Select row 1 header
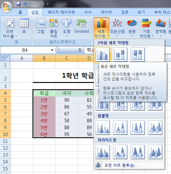The image size is (171, 174). (5, 65)
